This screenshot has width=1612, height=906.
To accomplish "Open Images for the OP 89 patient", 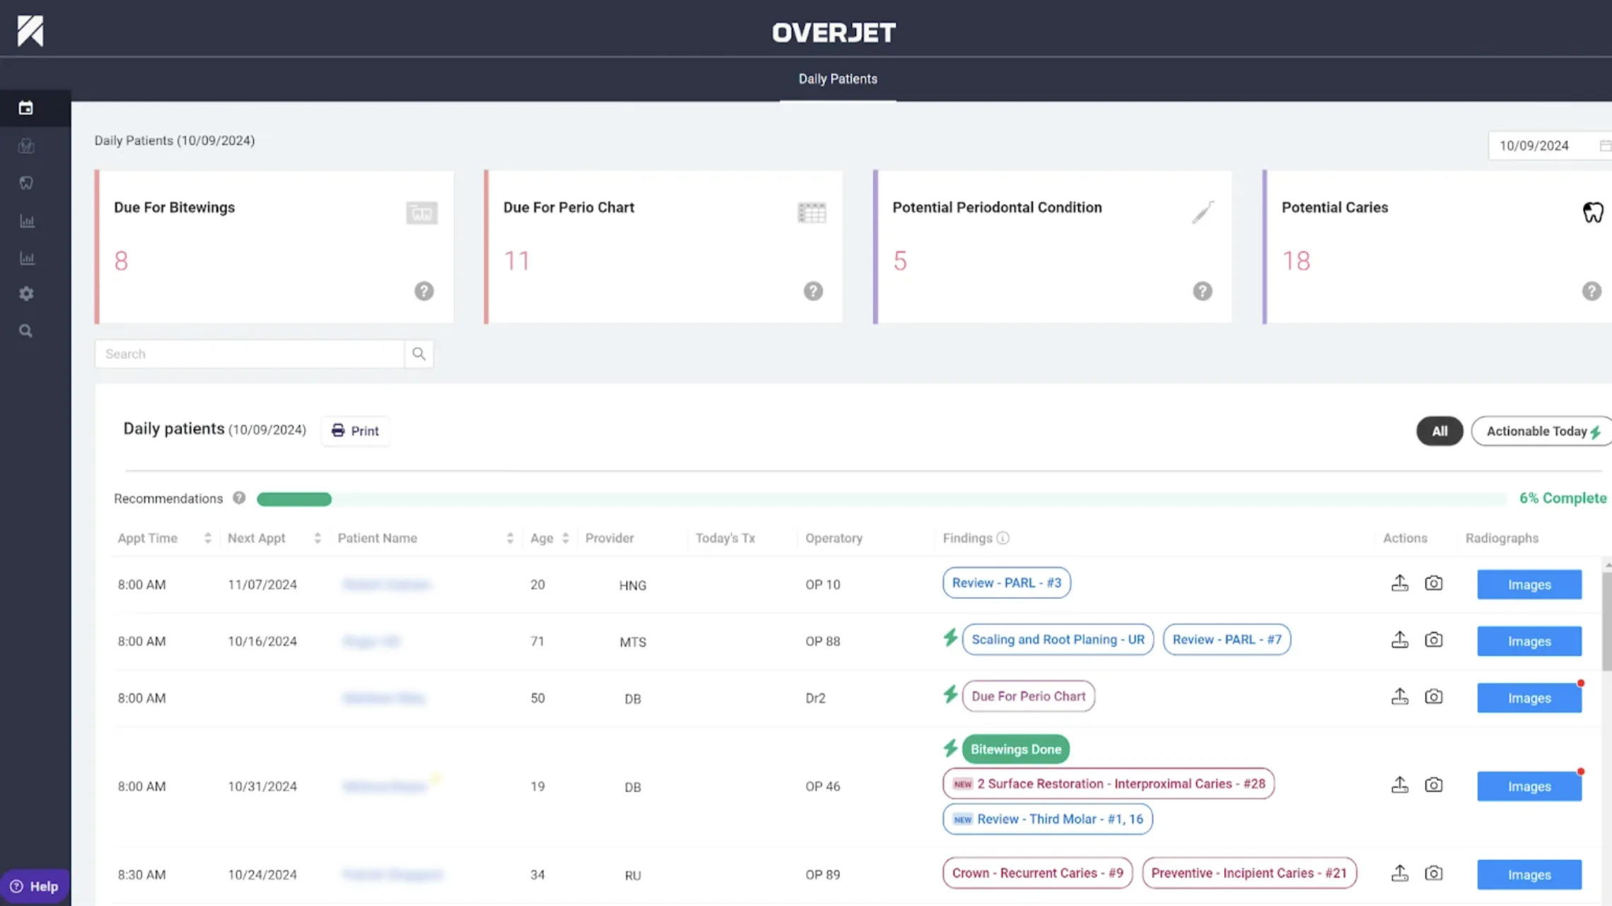I will point(1529,874).
